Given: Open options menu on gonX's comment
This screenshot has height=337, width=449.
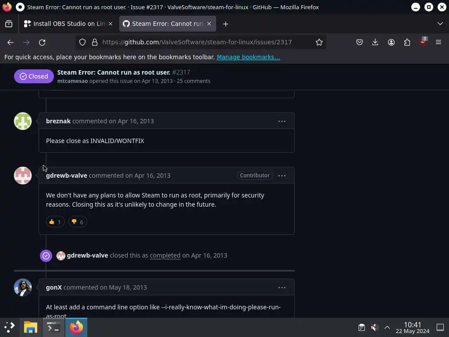Looking at the screenshot, I should pyautogui.click(x=282, y=287).
